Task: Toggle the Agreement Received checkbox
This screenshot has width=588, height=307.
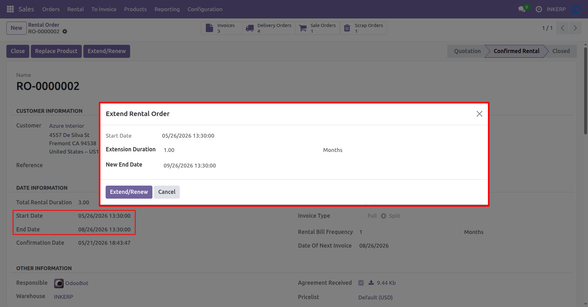Action: (x=361, y=283)
